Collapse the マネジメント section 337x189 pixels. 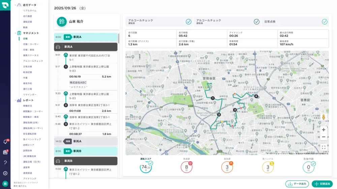15,33
